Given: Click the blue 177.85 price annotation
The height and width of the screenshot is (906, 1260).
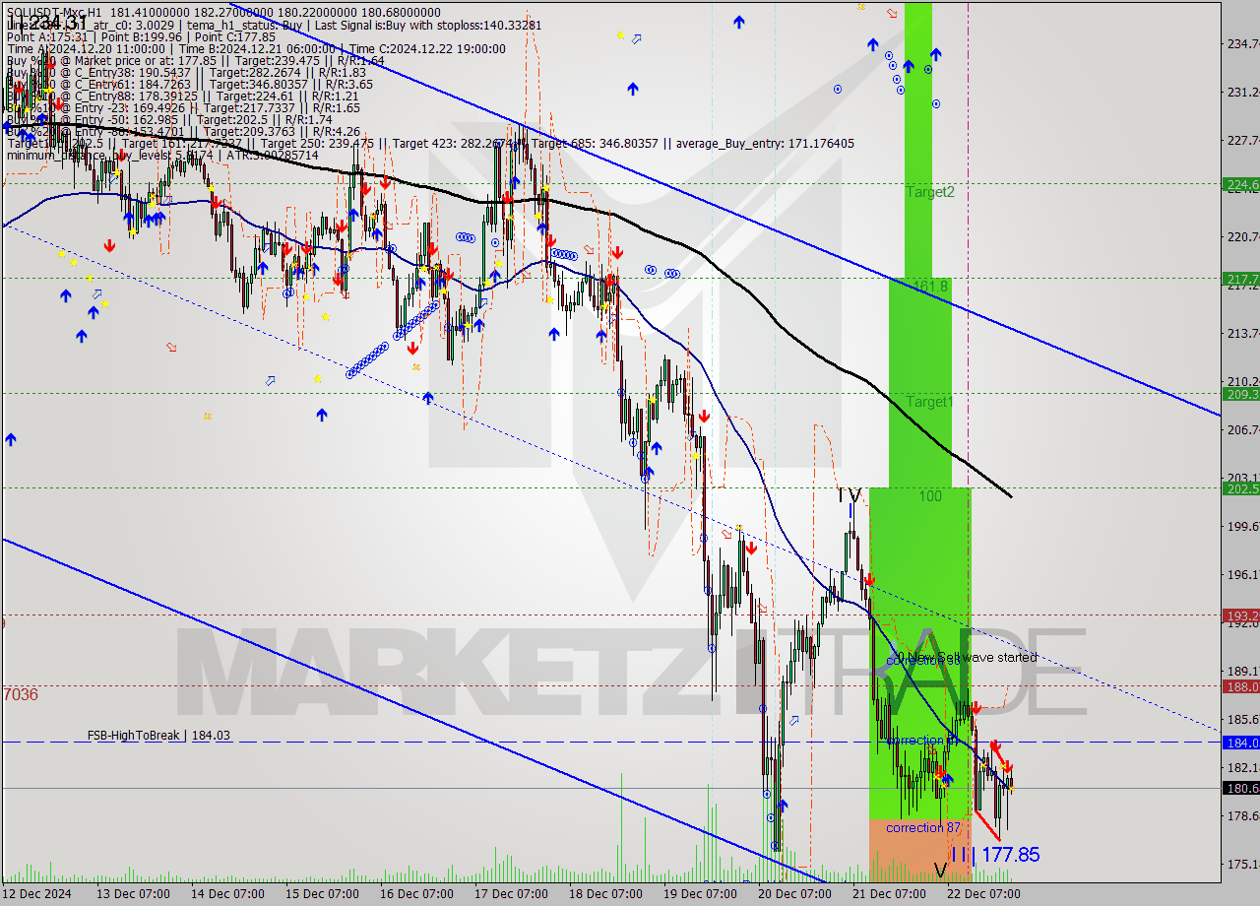Looking at the screenshot, I should (1011, 855).
